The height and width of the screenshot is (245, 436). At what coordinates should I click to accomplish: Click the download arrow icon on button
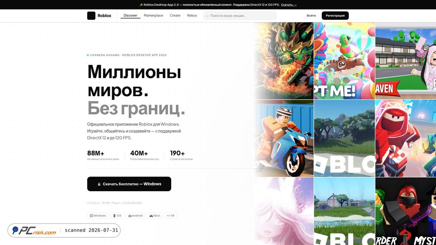pyautogui.click(x=99, y=184)
